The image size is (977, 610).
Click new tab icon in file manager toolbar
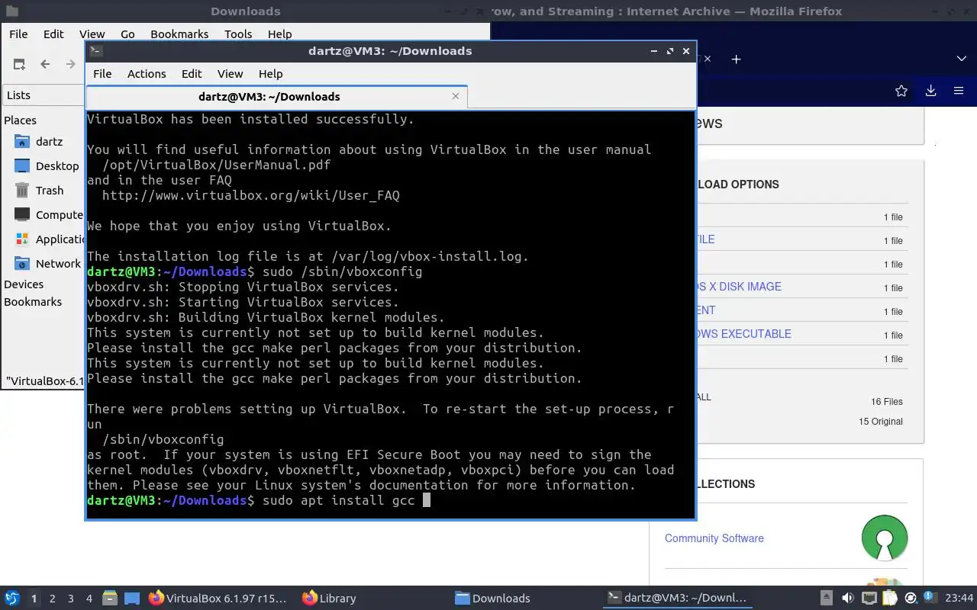click(19, 64)
